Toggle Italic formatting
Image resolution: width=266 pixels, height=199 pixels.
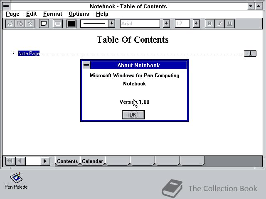220,24
